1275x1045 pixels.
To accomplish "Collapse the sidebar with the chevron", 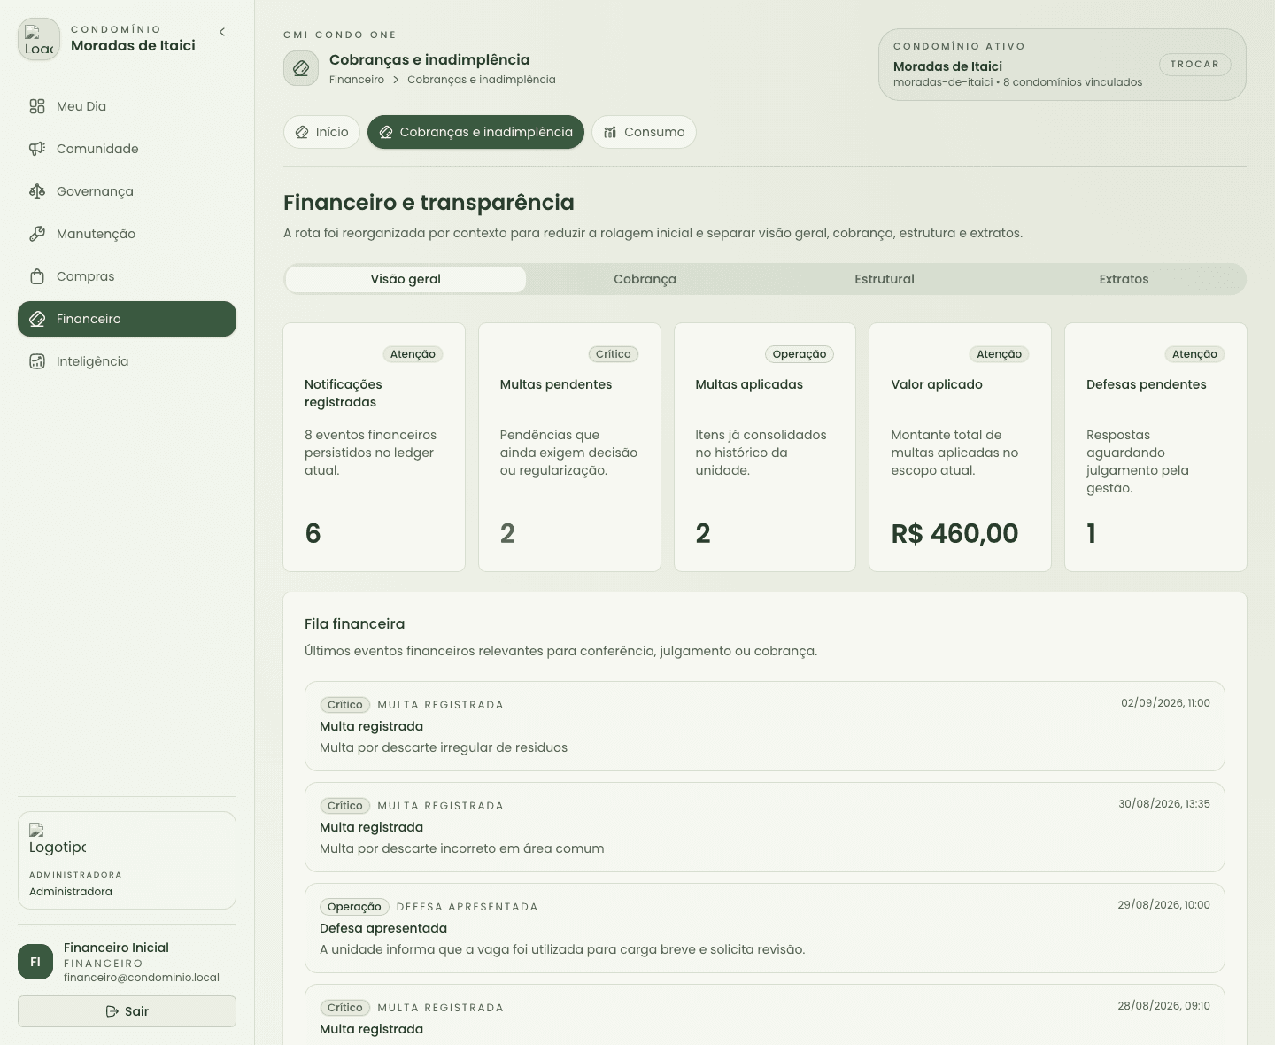I will click(x=222, y=32).
